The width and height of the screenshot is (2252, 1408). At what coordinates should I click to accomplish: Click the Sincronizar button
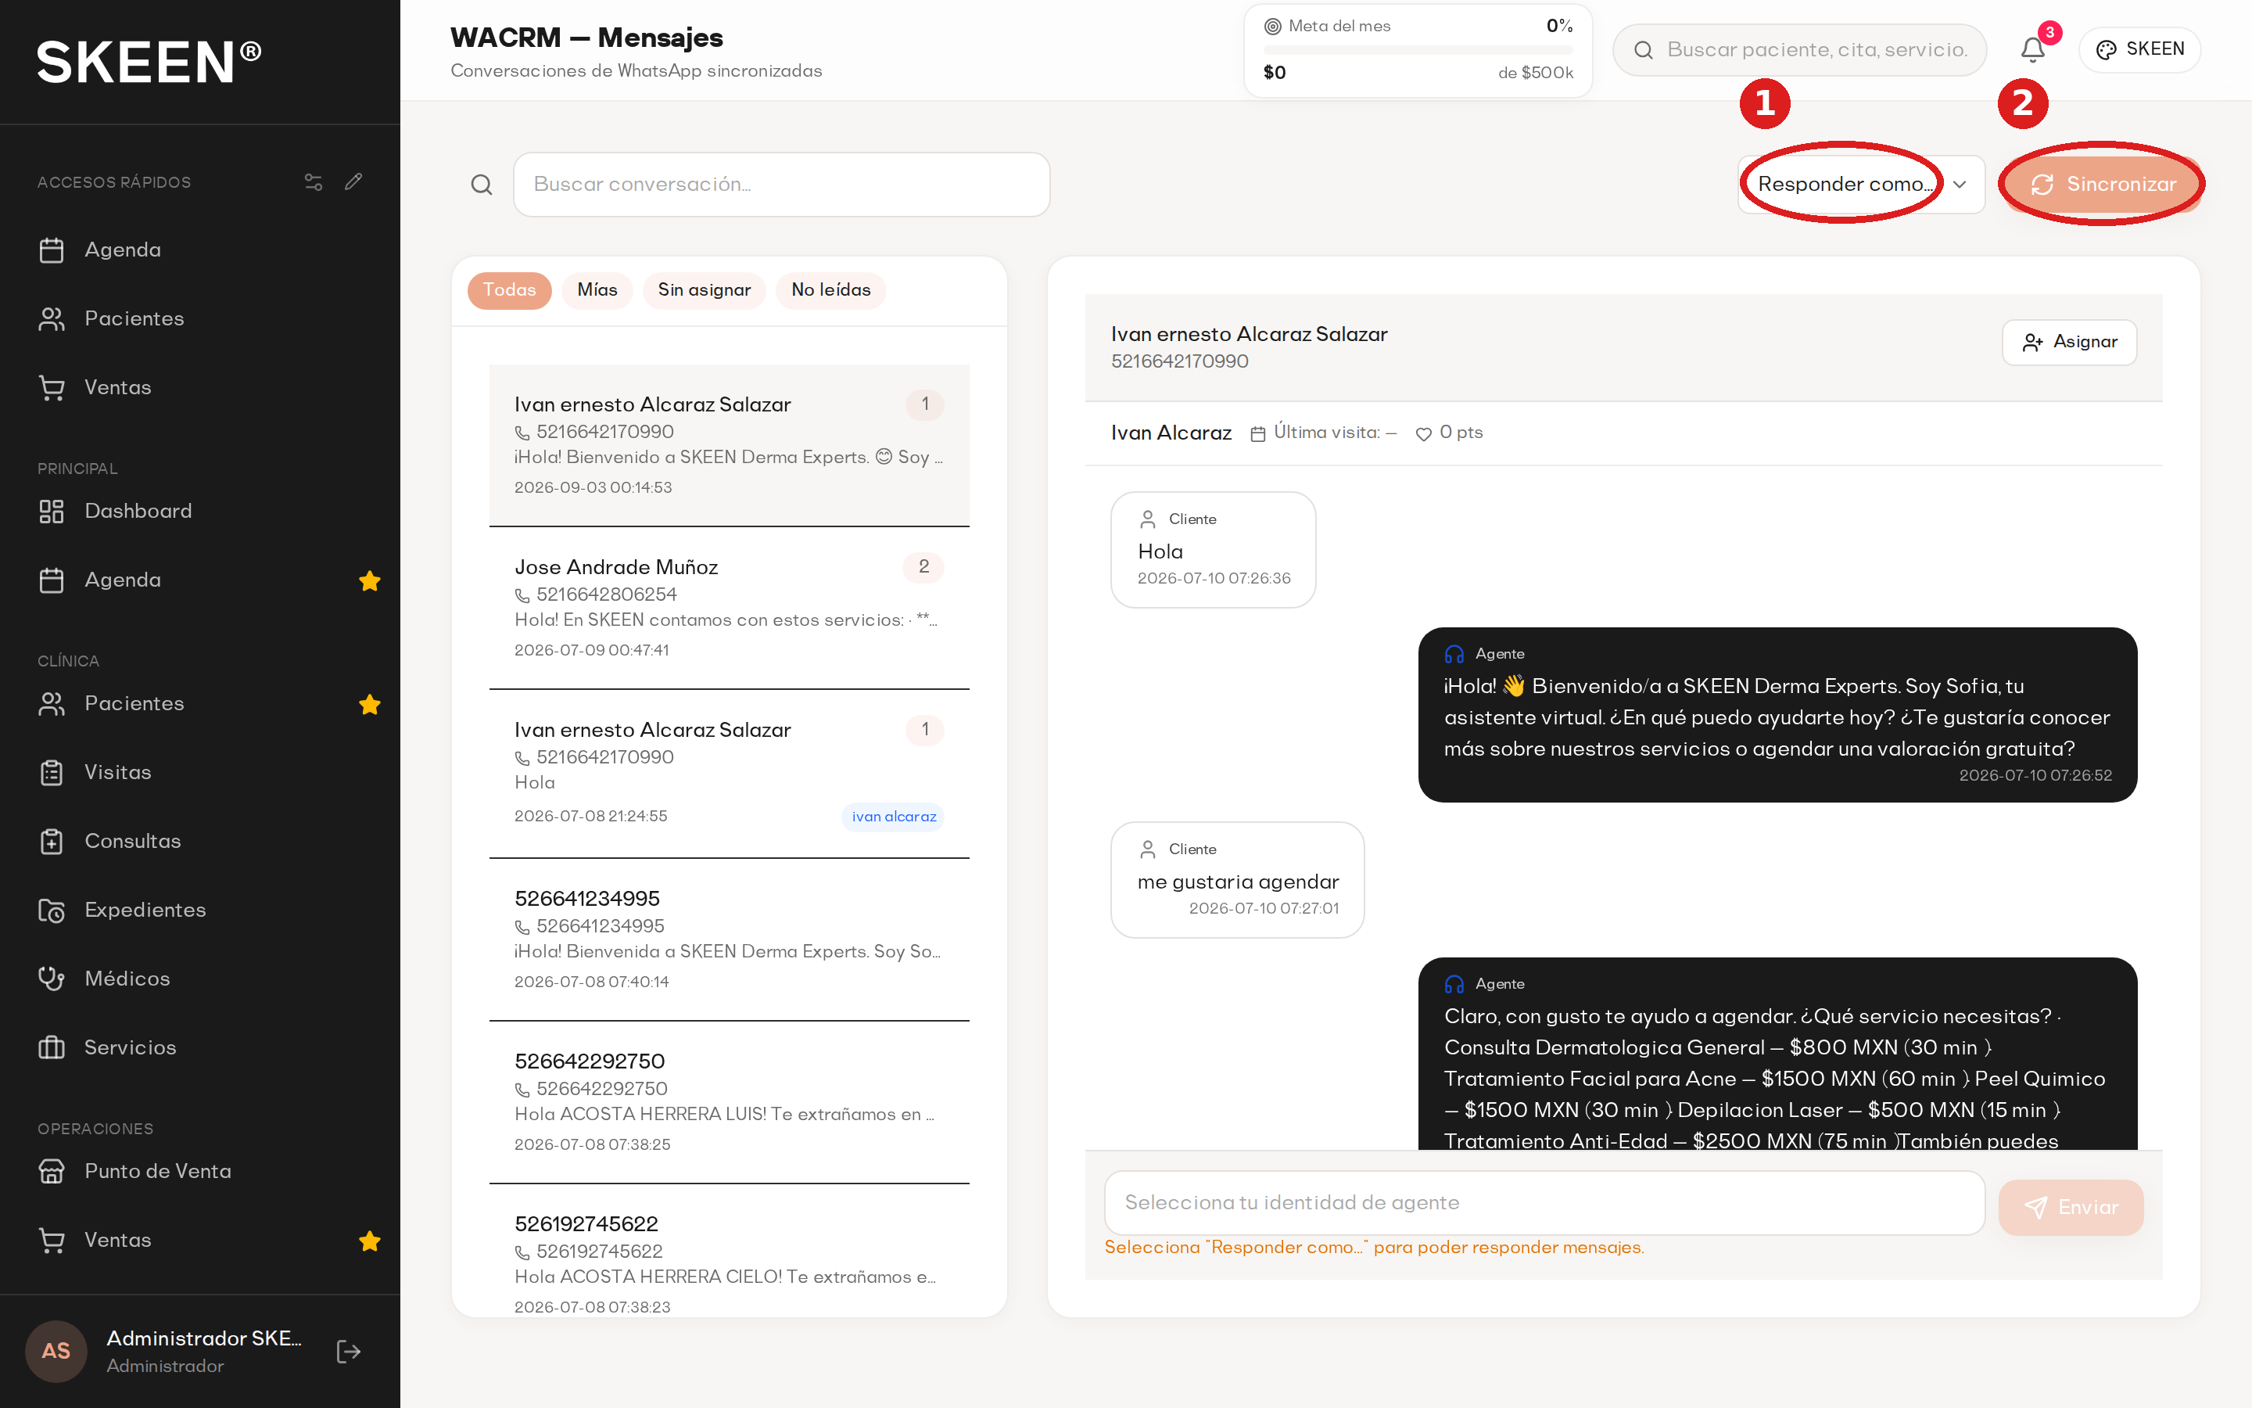pos(2102,185)
